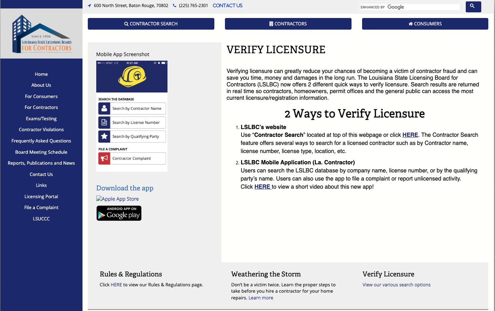The width and height of the screenshot is (495, 311).
Task: Click the red megaphone Contractor Complaint icon
Action: pos(104,158)
